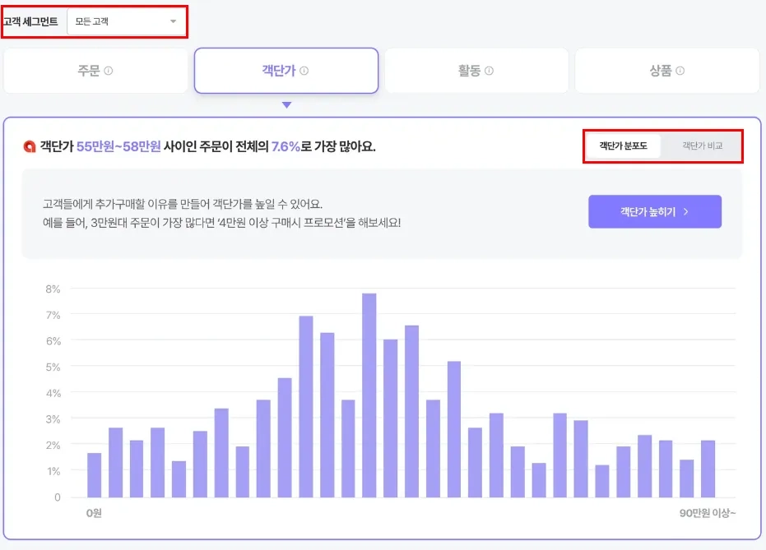The width and height of the screenshot is (766, 550).
Task: Click the 객단가 높이기 button
Action: [655, 211]
